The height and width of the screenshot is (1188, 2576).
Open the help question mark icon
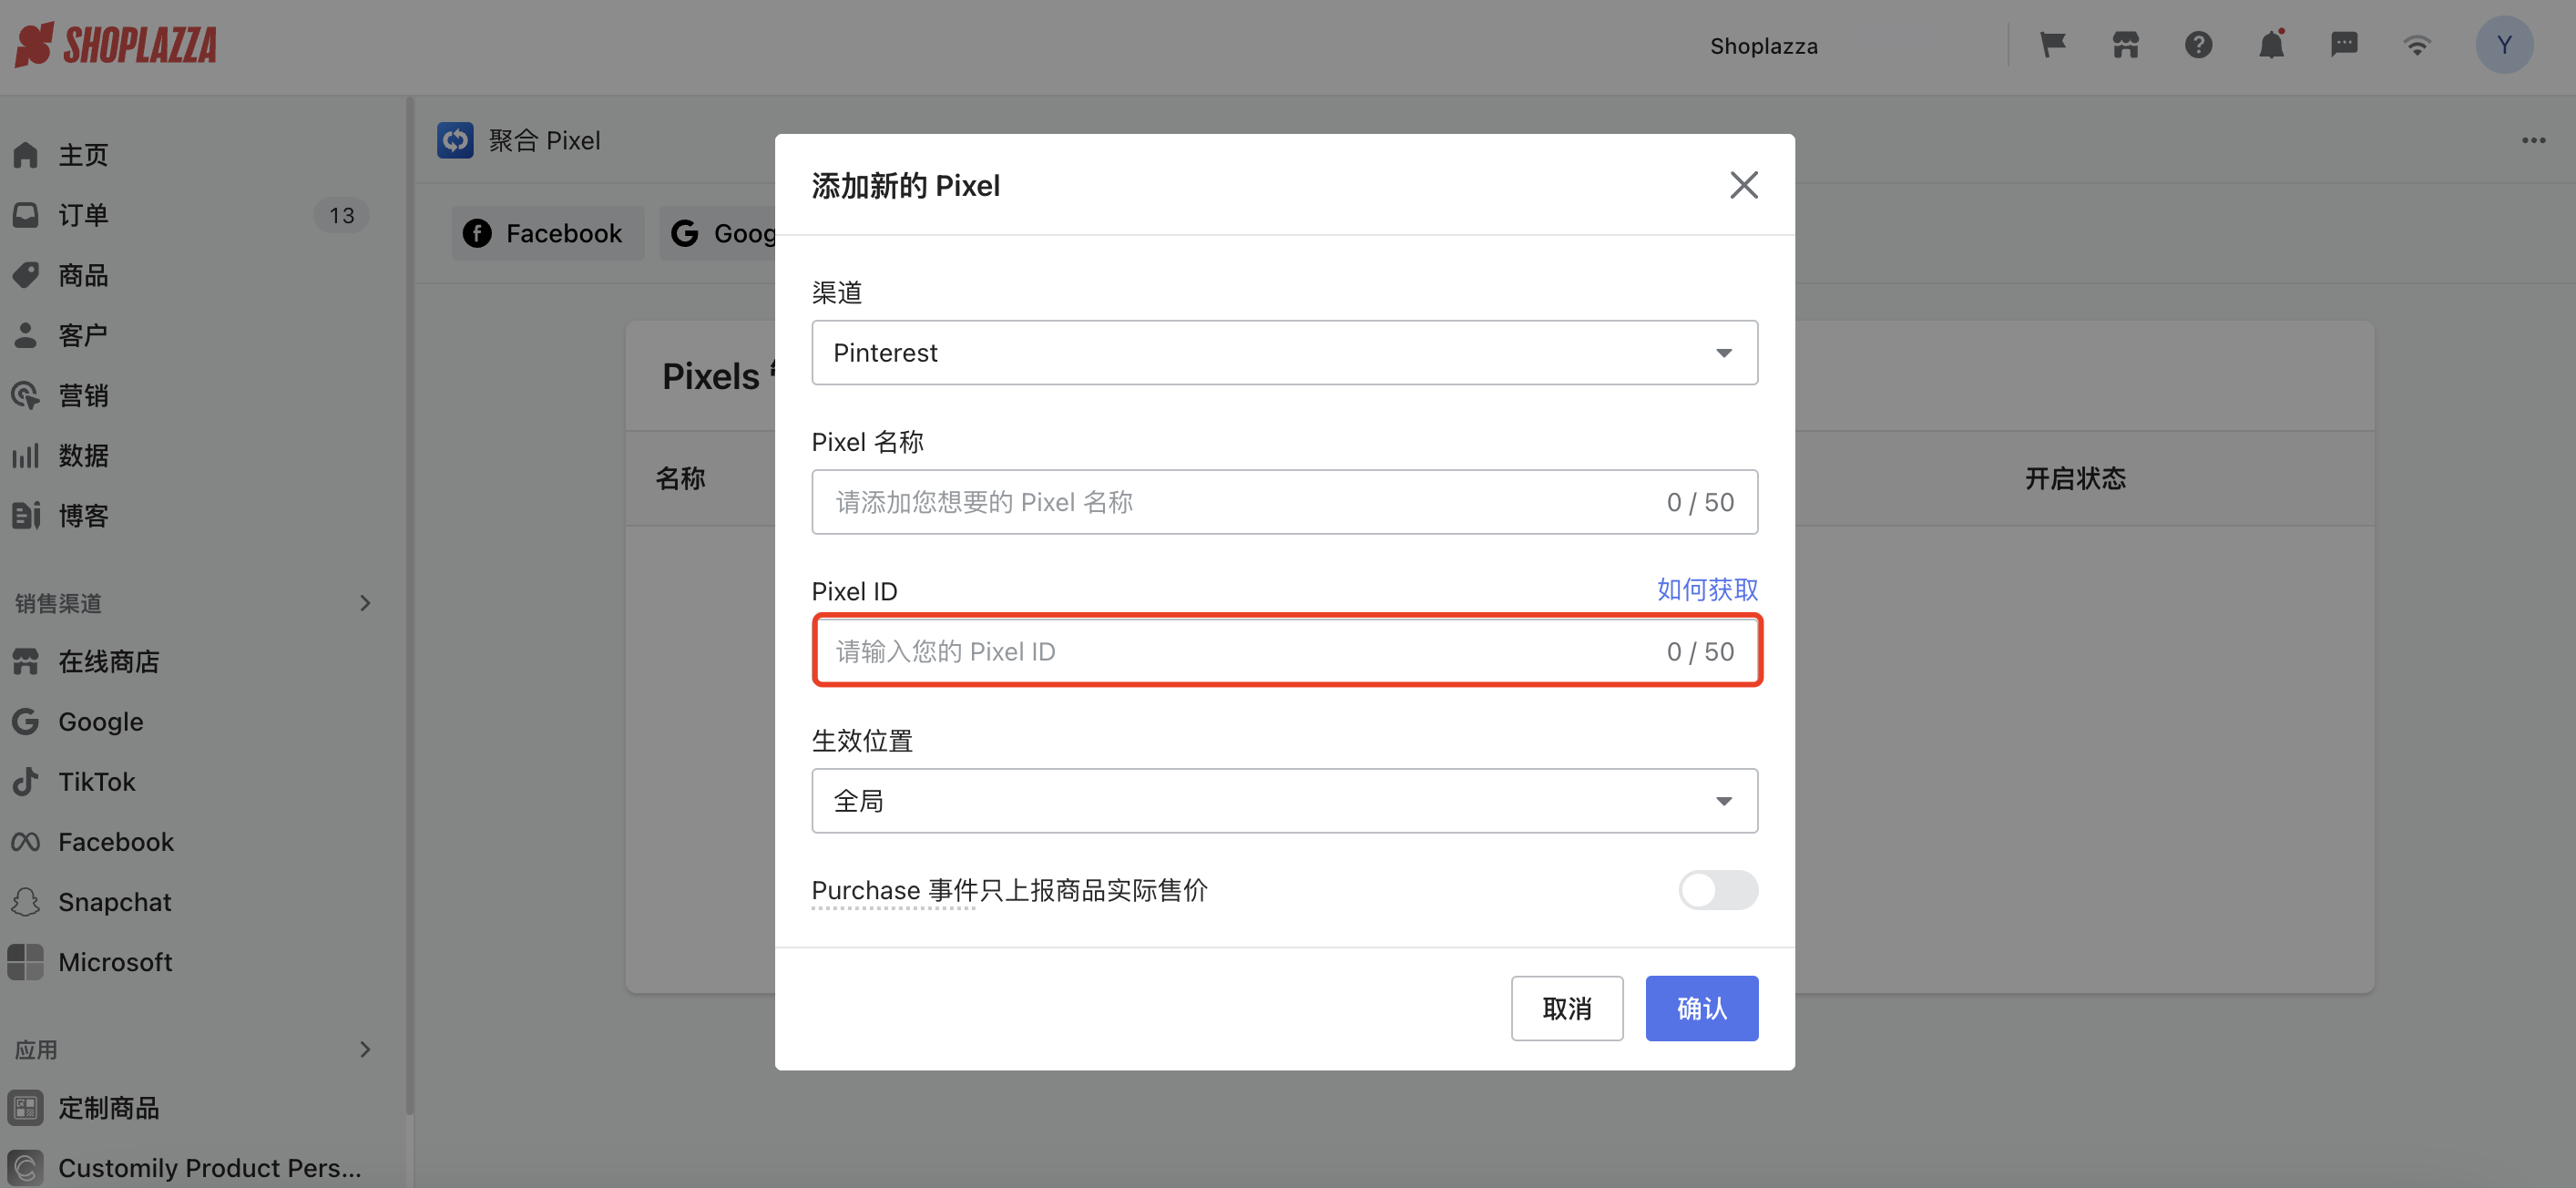pos(2198,45)
